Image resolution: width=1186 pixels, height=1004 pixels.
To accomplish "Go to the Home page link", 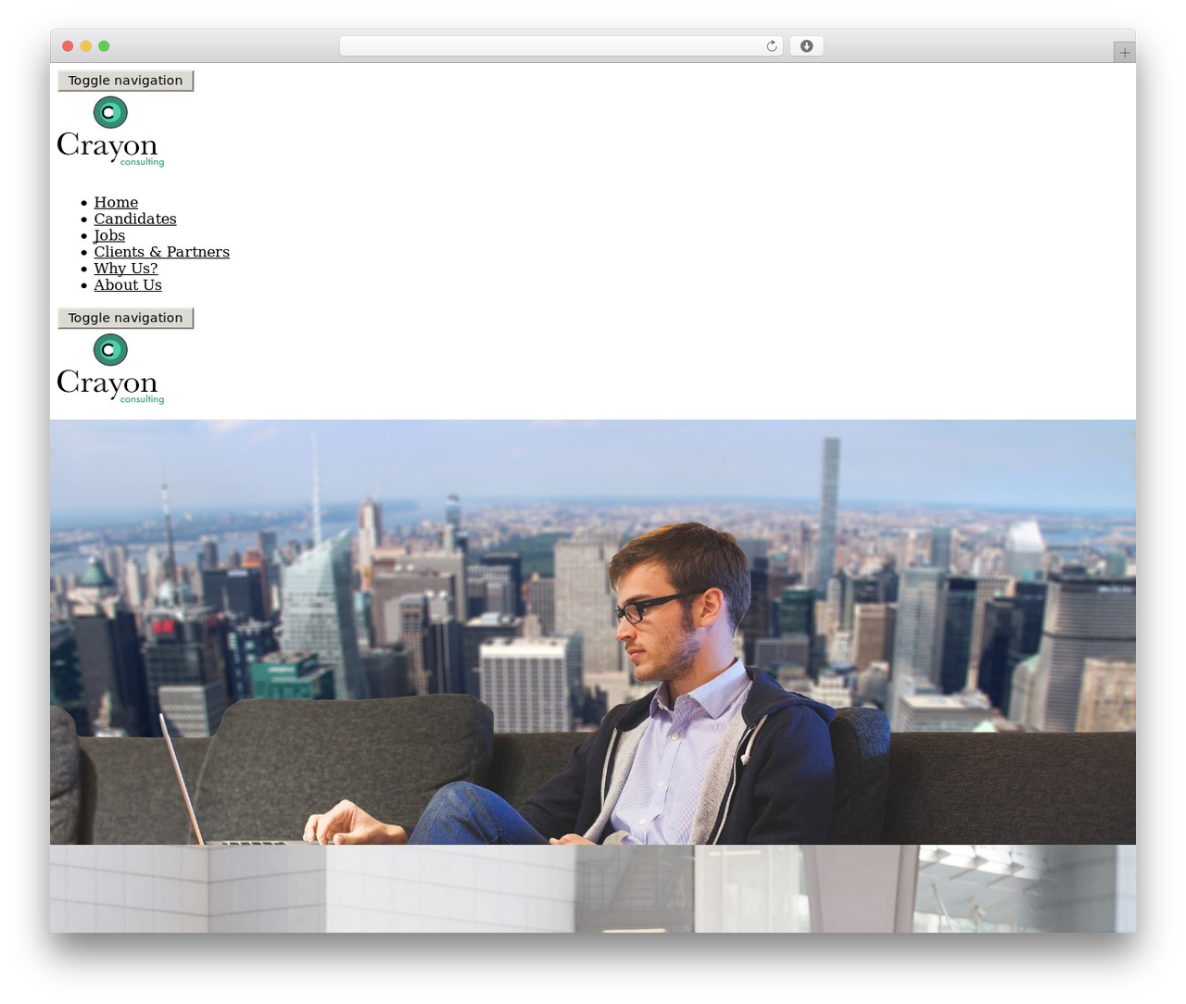I will click(x=116, y=202).
